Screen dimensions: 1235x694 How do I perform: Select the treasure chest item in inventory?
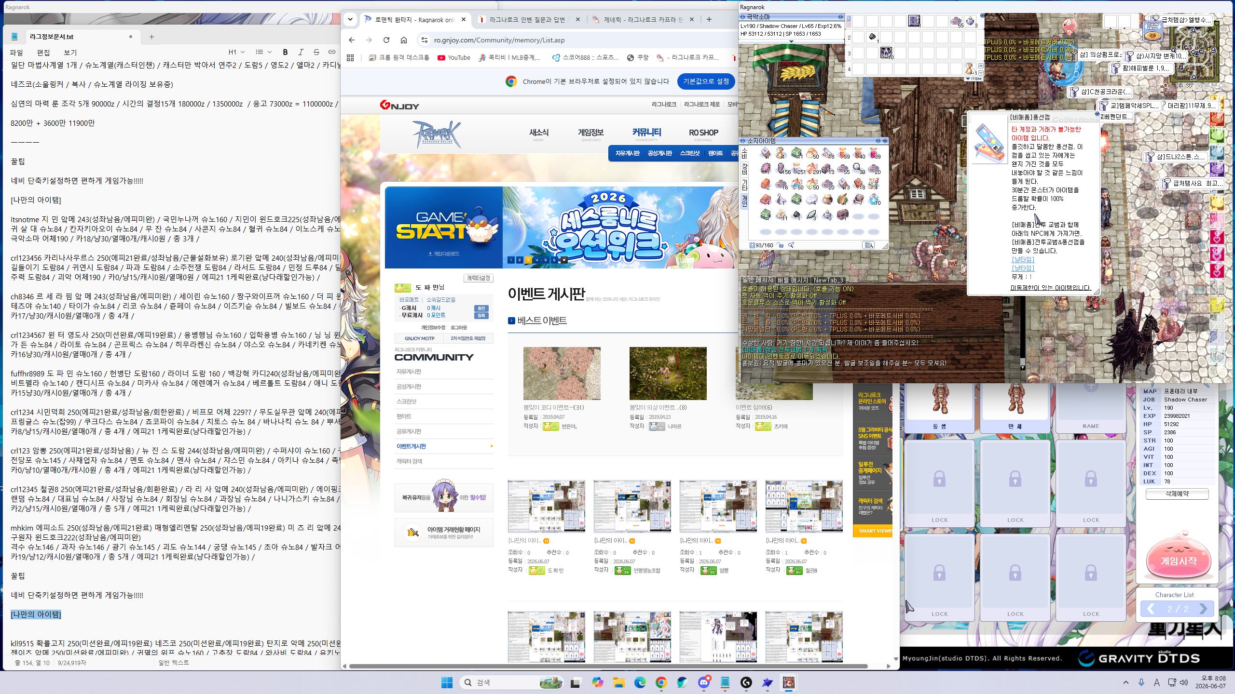click(843, 214)
